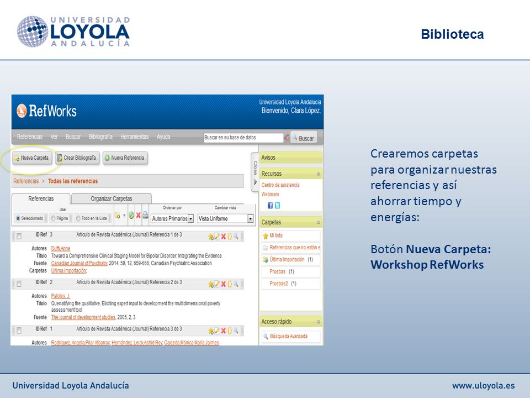This screenshot has height=398, width=530.
Task: Open author link Duffy, Anne
Action: 61,248
